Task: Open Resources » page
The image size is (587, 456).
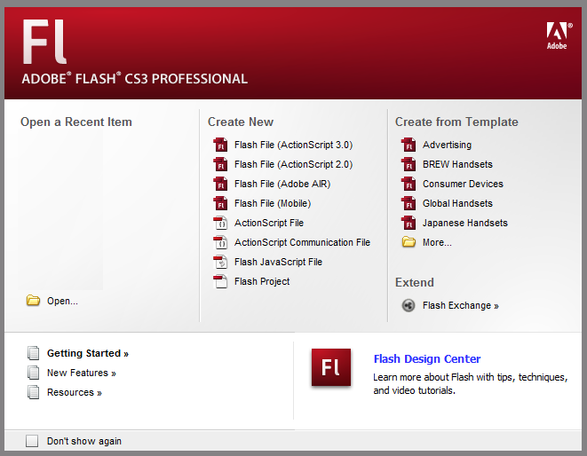Action: point(74,392)
